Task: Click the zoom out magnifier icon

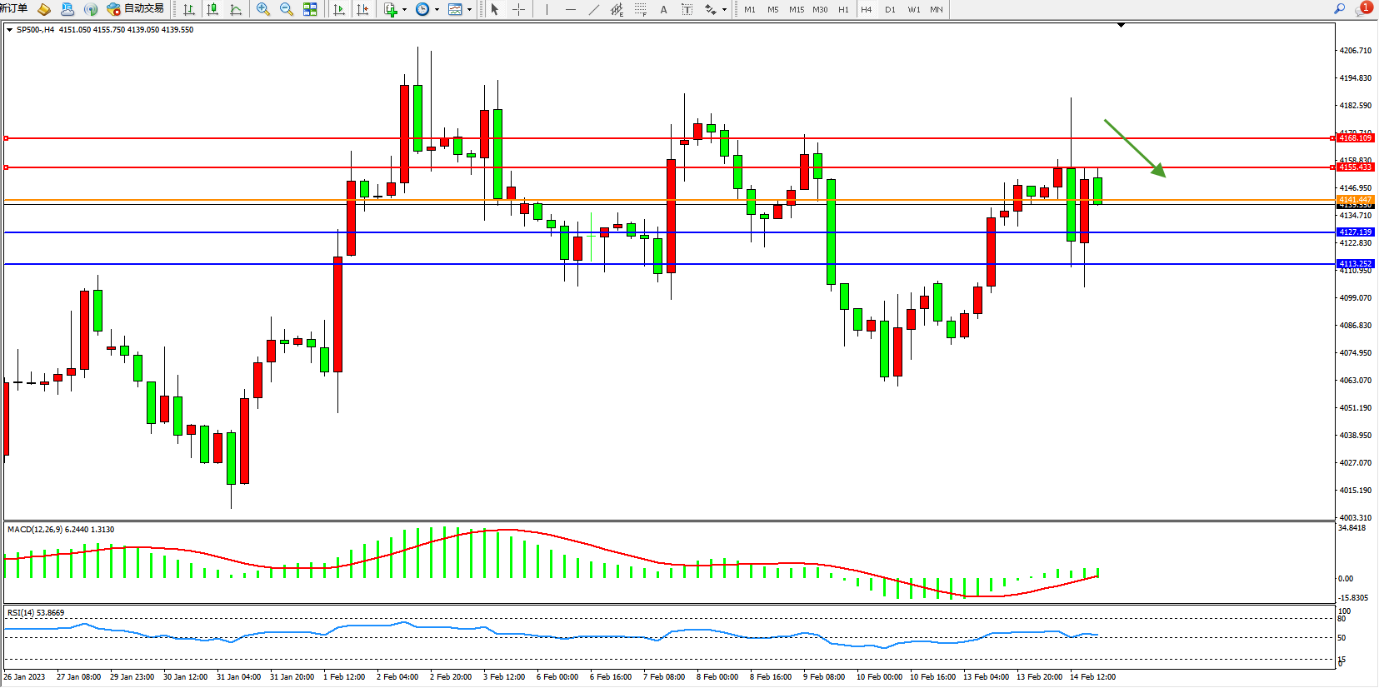Action: pos(287,9)
